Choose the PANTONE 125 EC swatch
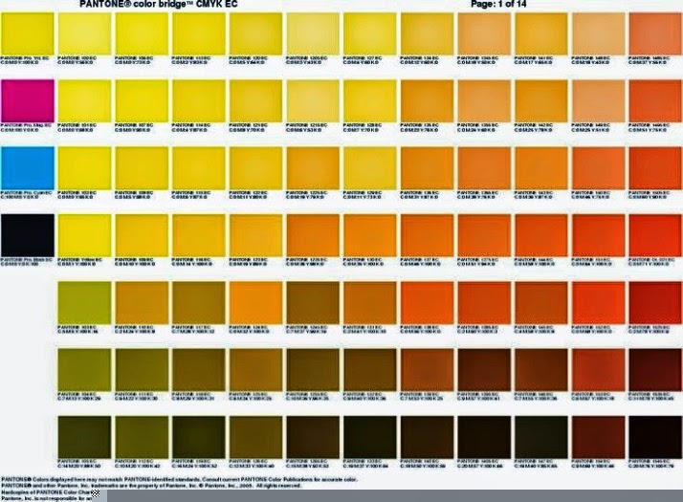The height and width of the screenshot is (502, 683). (x=255, y=370)
